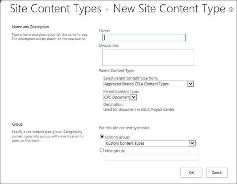The image size is (237, 184).
Task: Click the New group text field
Action: pyautogui.click(x=152, y=157)
